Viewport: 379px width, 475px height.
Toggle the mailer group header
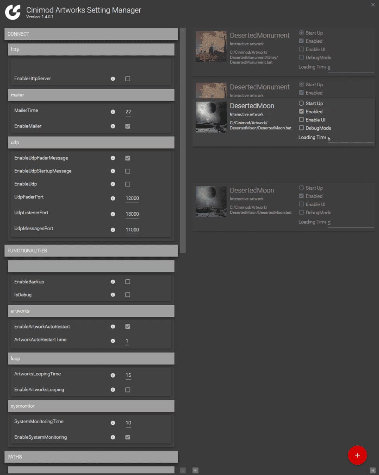[91, 95]
